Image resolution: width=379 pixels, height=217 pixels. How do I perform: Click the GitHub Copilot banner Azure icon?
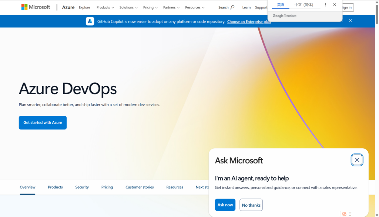pos(90,21)
